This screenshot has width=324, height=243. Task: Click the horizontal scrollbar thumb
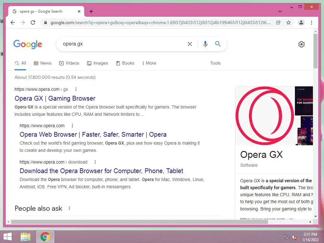tap(140, 222)
